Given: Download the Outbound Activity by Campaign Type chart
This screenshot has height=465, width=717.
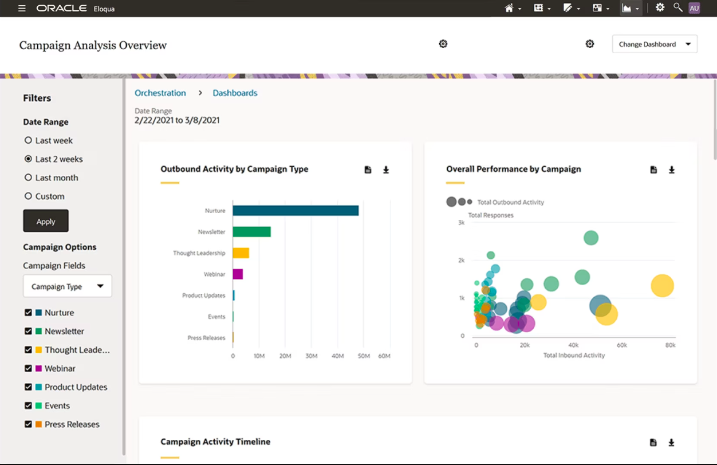Looking at the screenshot, I should (x=386, y=170).
